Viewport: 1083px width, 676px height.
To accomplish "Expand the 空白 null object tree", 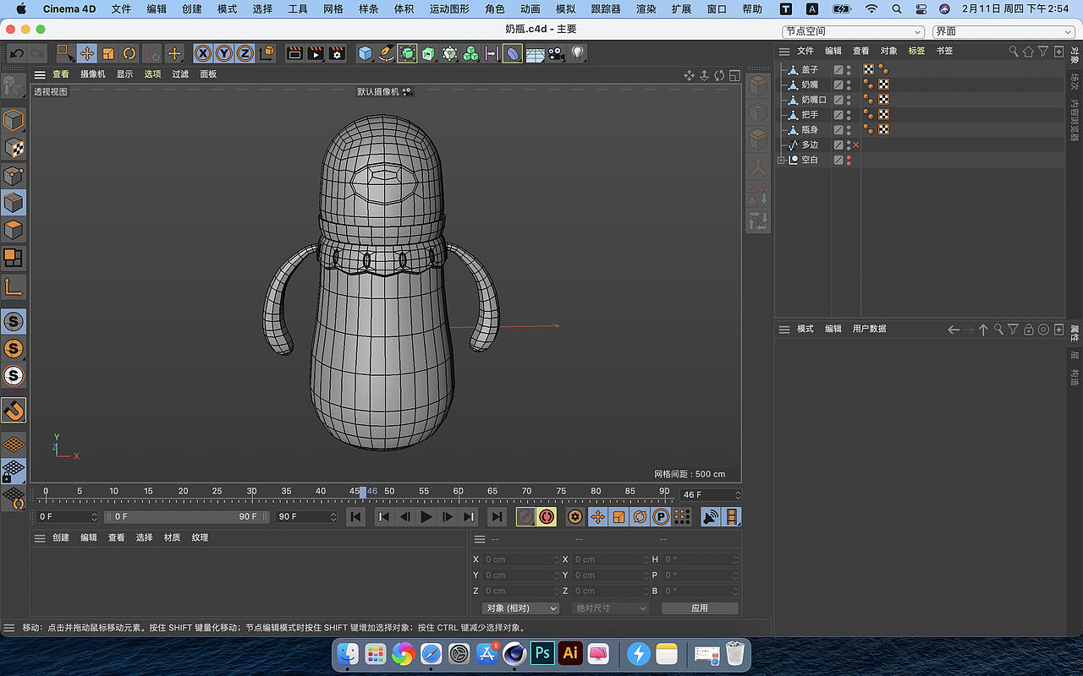I will (x=781, y=160).
